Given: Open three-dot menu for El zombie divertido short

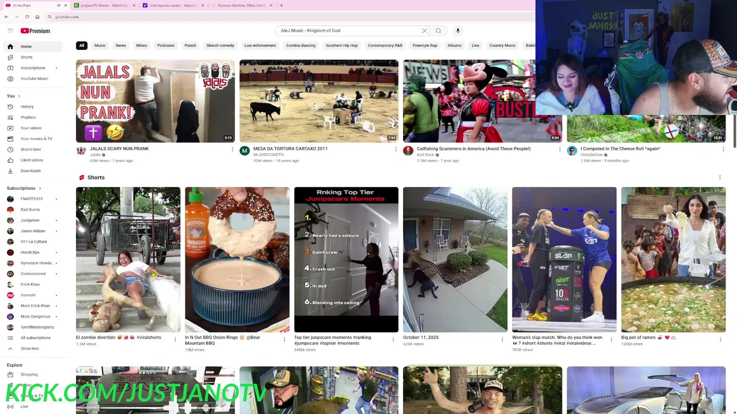Looking at the screenshot, I should point(175,339).
